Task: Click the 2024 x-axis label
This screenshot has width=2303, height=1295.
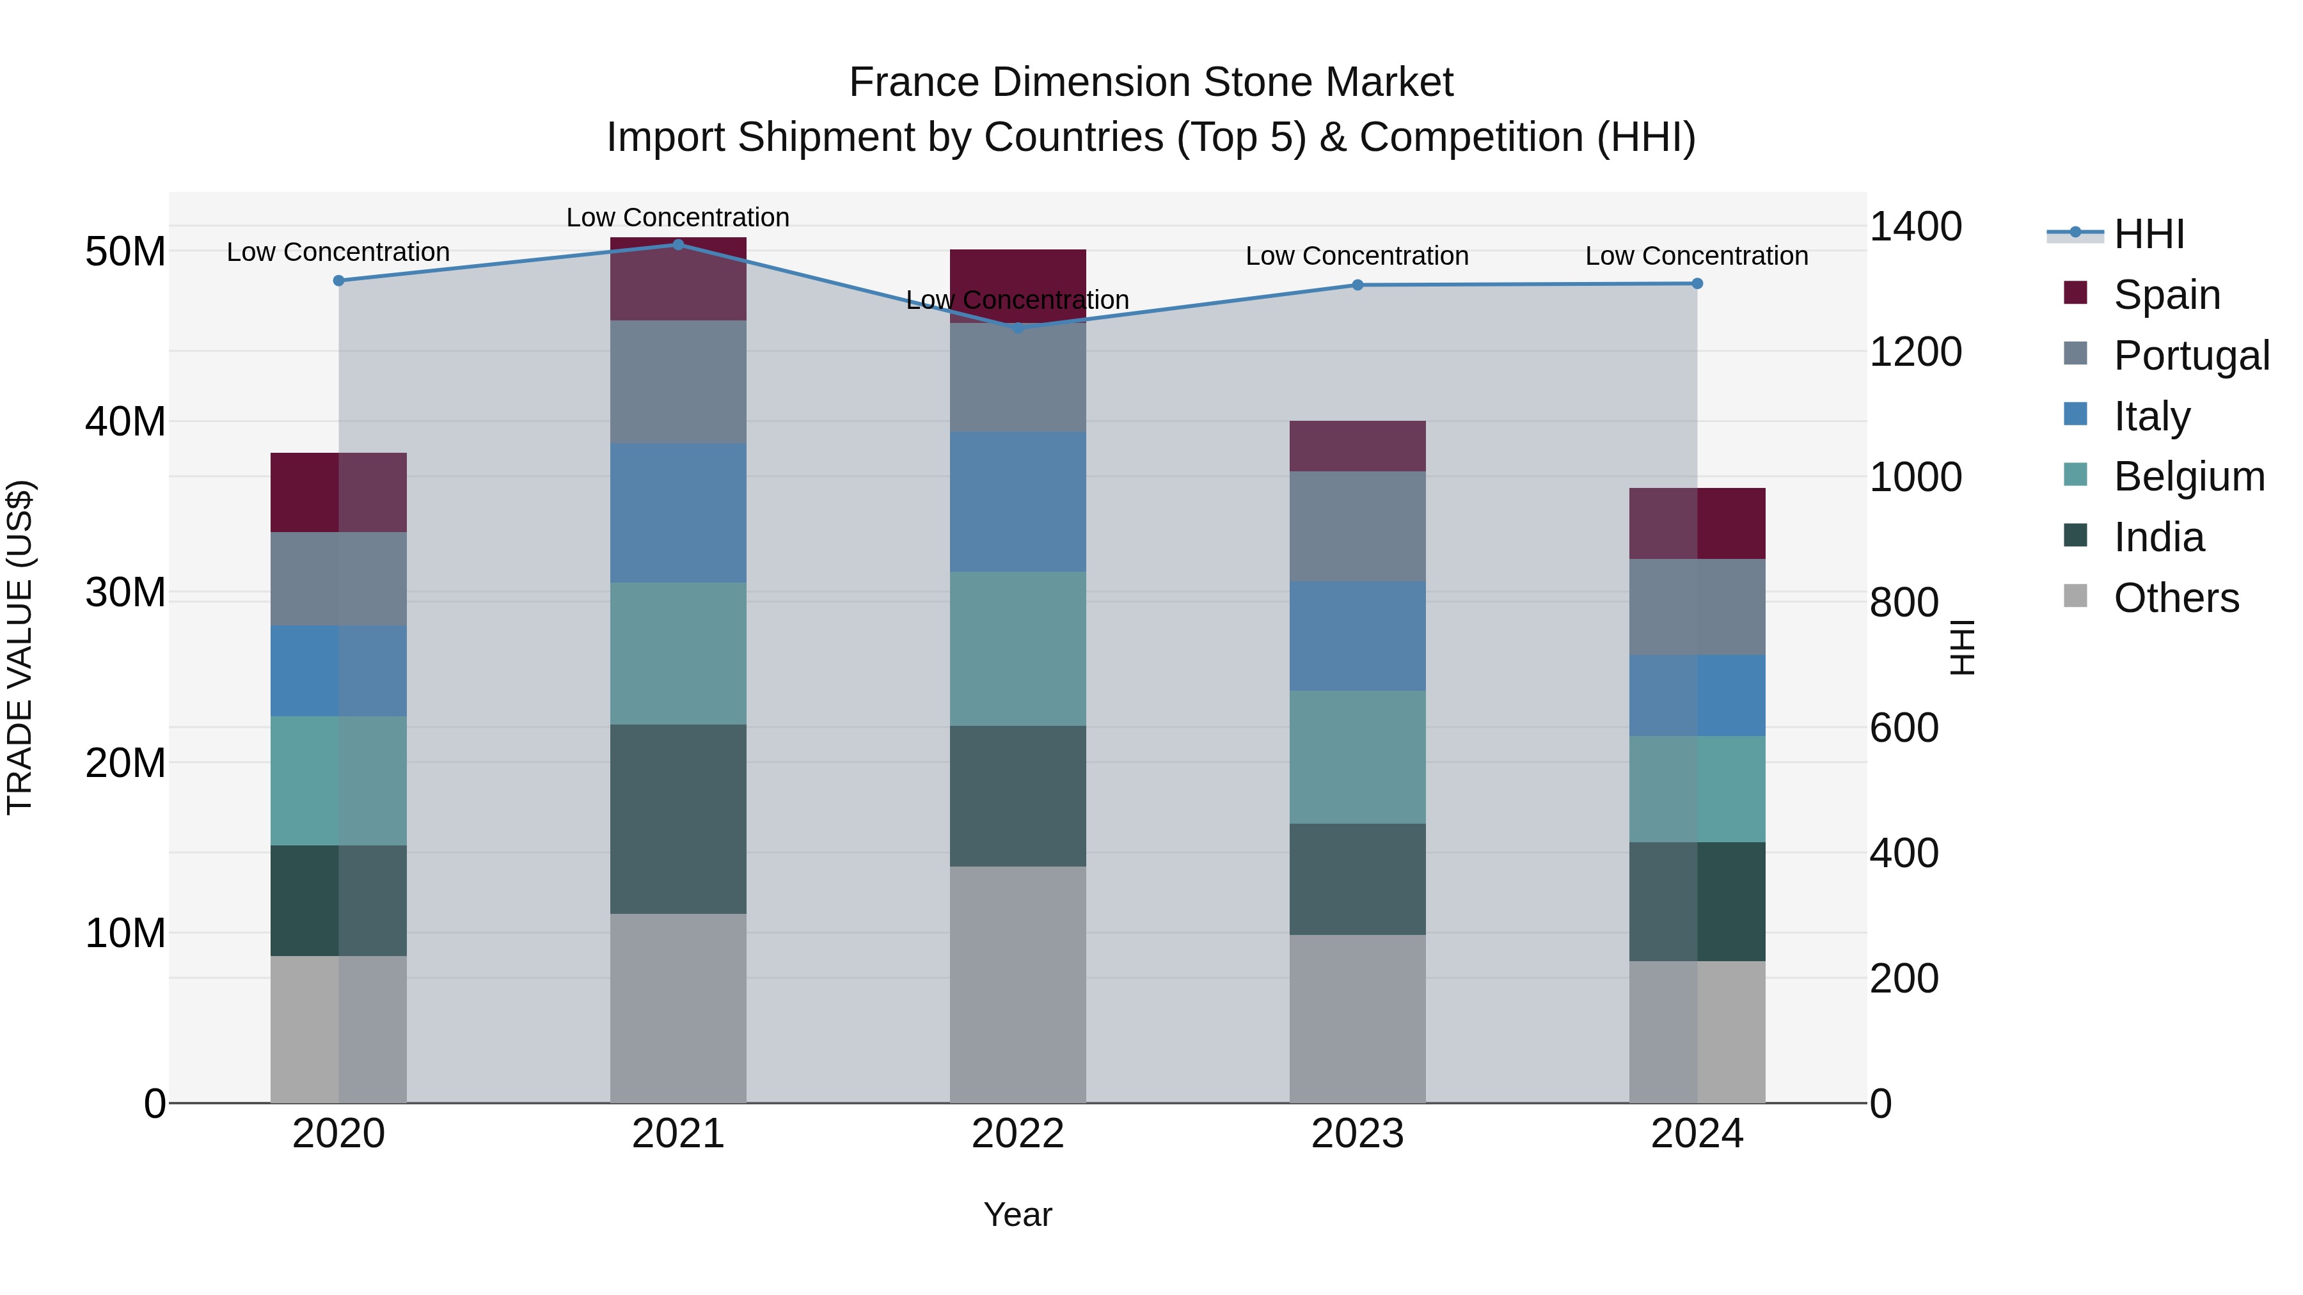Action: [x=1697, y=1134]
